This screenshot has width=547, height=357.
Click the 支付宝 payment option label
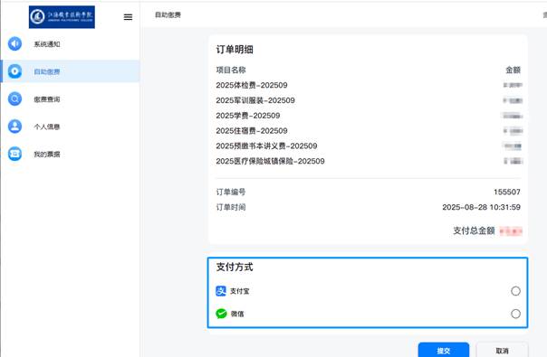pos(240,291)
